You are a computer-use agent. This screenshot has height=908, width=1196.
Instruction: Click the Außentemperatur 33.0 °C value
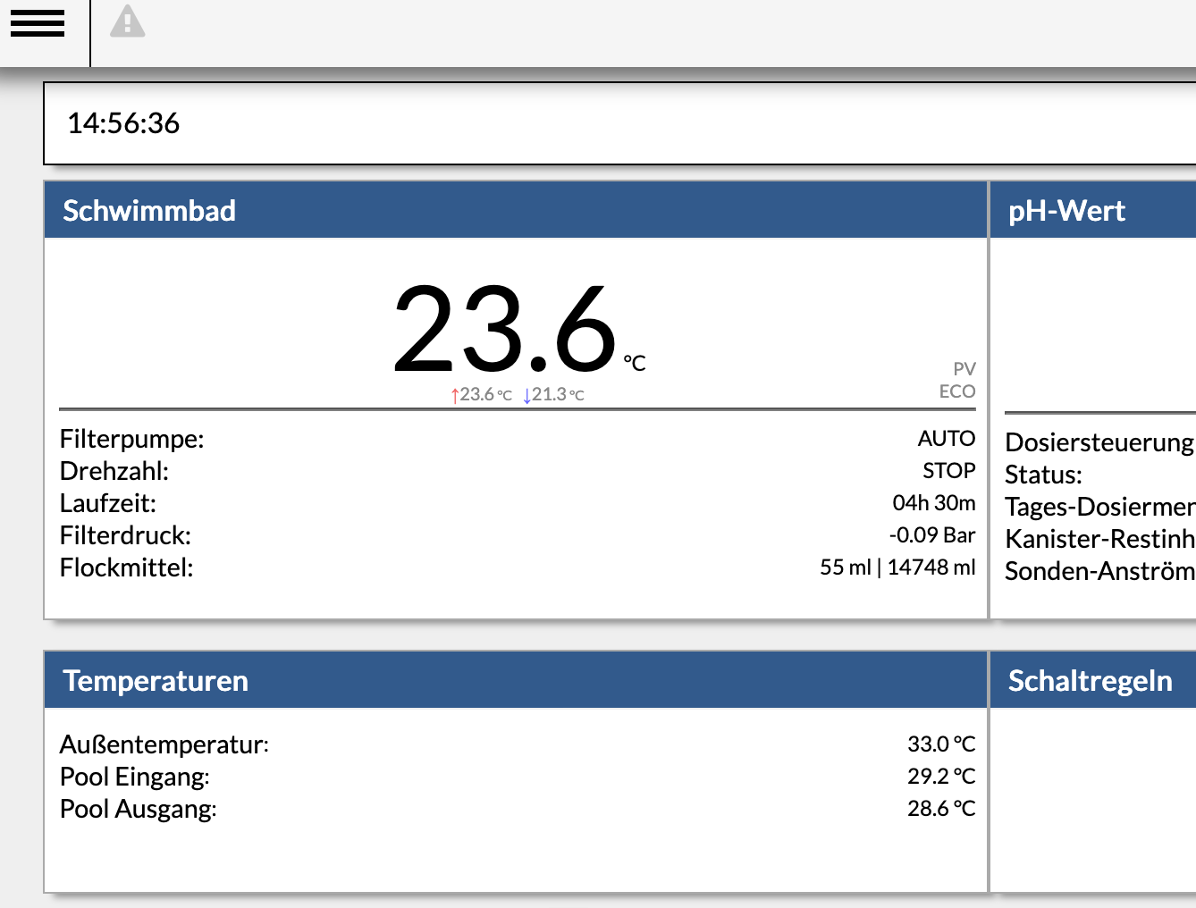(941, 744)
